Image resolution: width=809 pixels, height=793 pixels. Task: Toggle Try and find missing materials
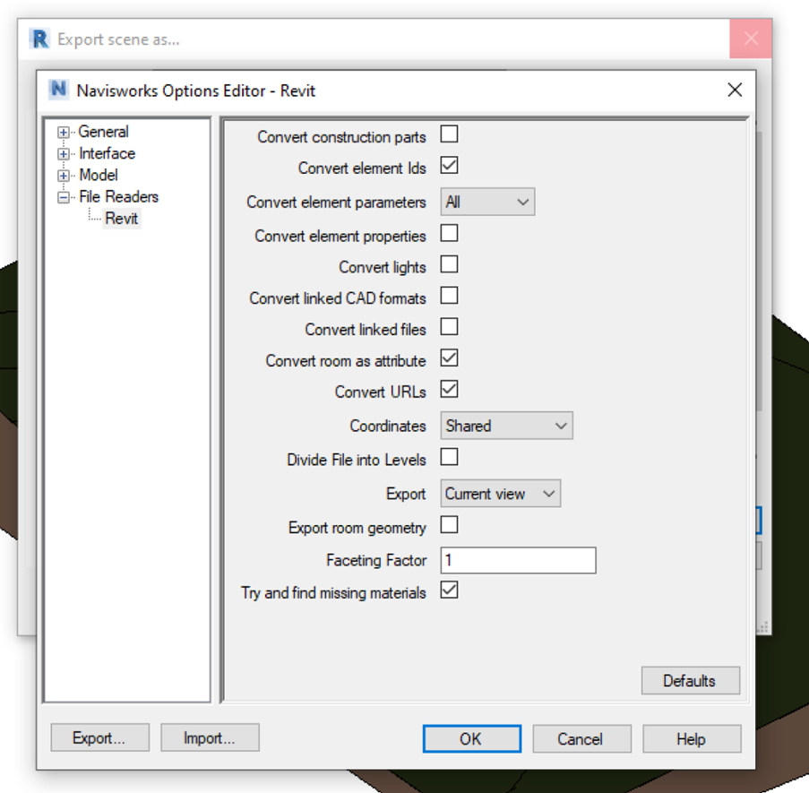(449, 590)
